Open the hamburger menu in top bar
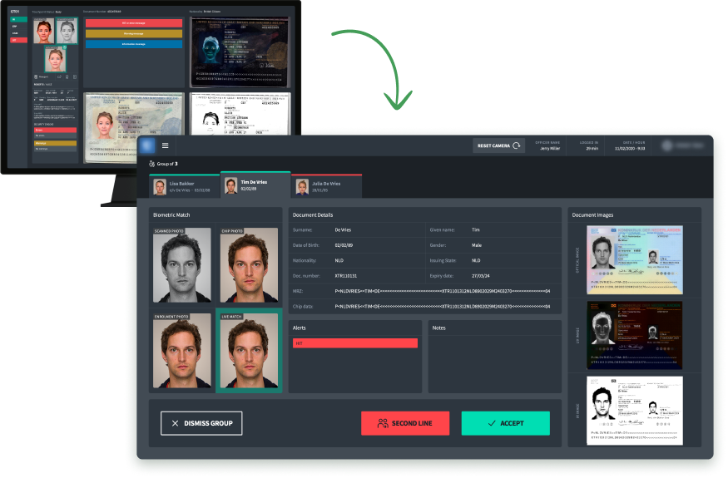 pos(165,145)
